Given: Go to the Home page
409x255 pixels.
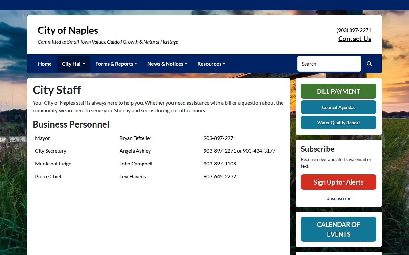Looking at the screenshot, I should tap(45, 64).
